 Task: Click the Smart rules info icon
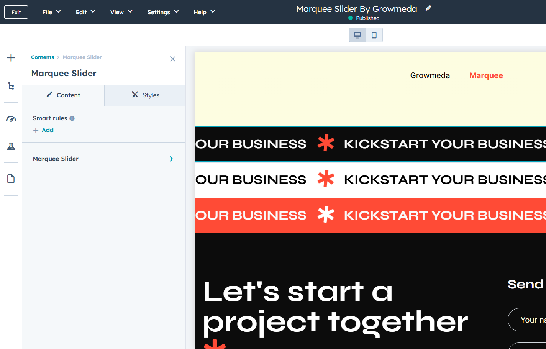pos(72,118)
